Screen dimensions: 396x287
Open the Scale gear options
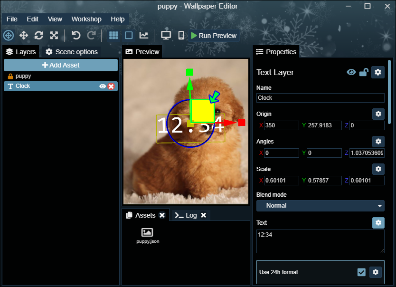coord(378,169)
